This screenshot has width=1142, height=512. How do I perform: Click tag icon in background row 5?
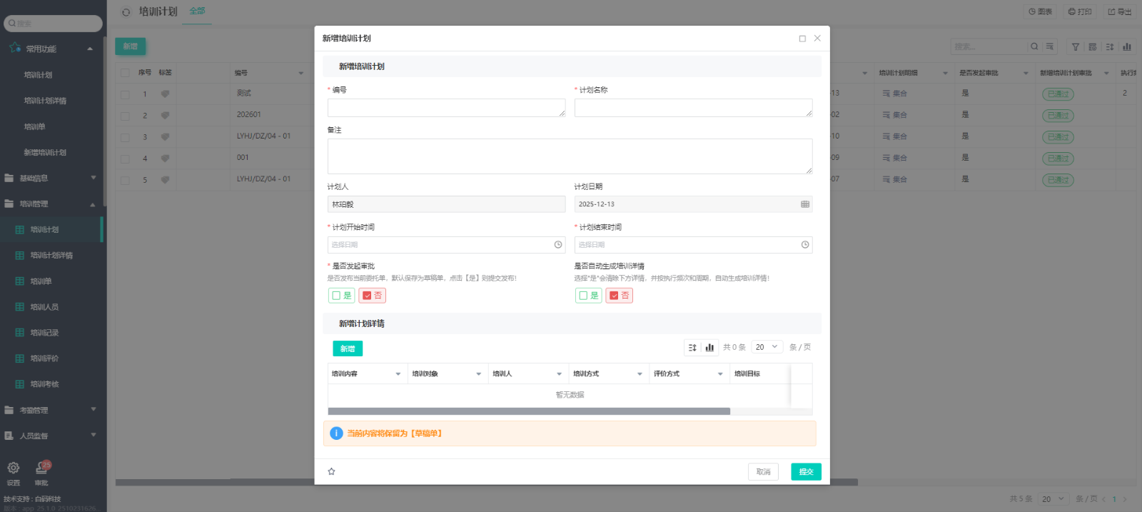point(165,179)
